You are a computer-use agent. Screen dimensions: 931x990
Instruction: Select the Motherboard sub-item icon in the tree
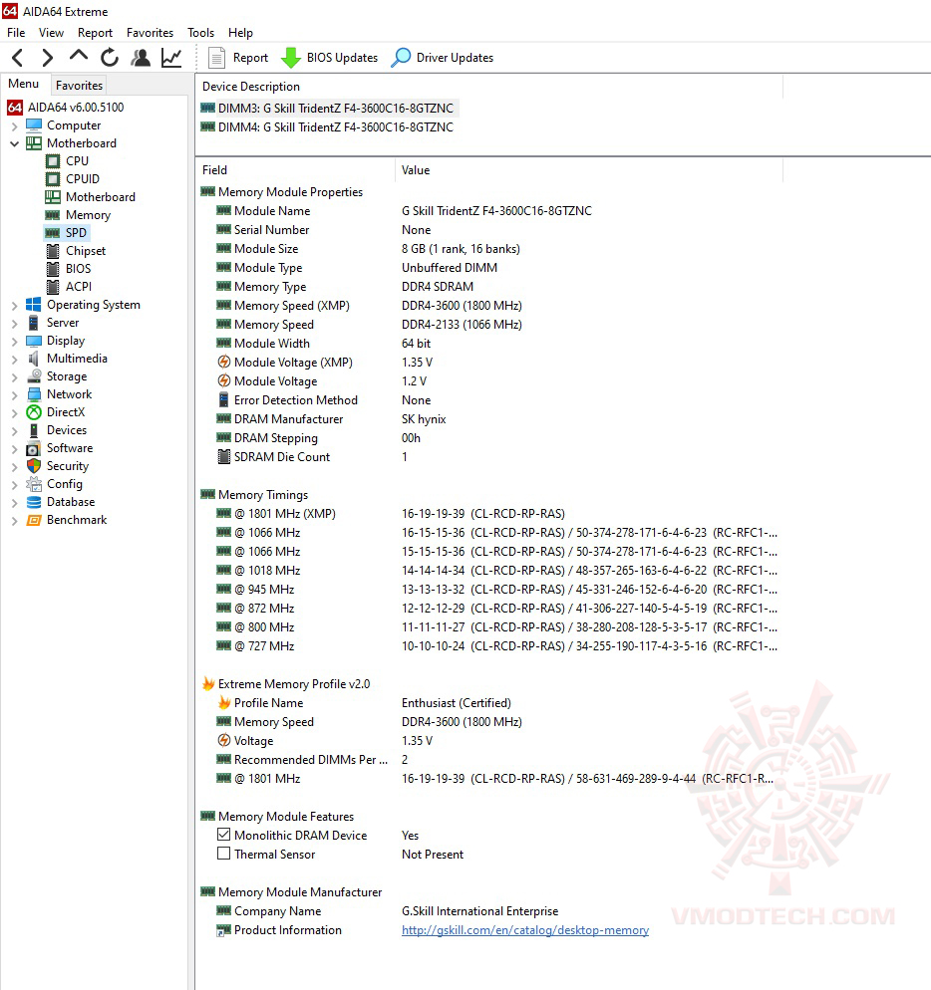pyautogui.click(x=53, y=197)
